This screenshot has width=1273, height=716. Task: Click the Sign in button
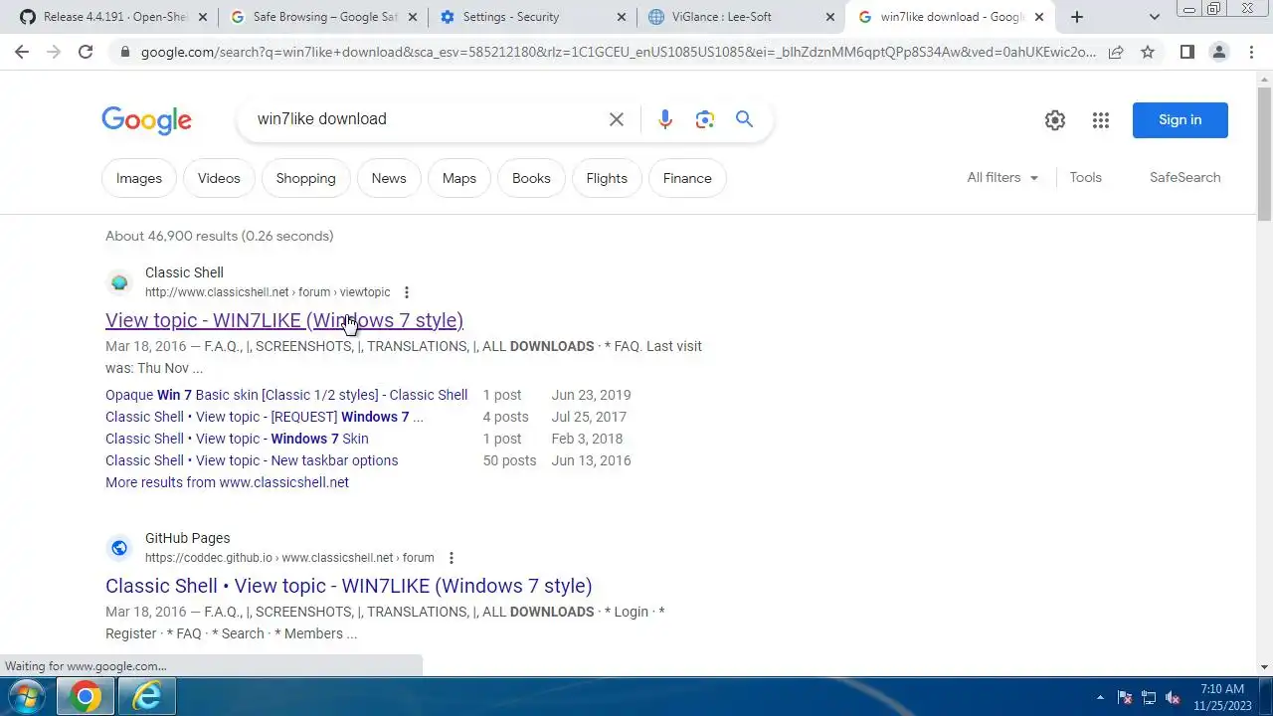(x=1181, y=120)
